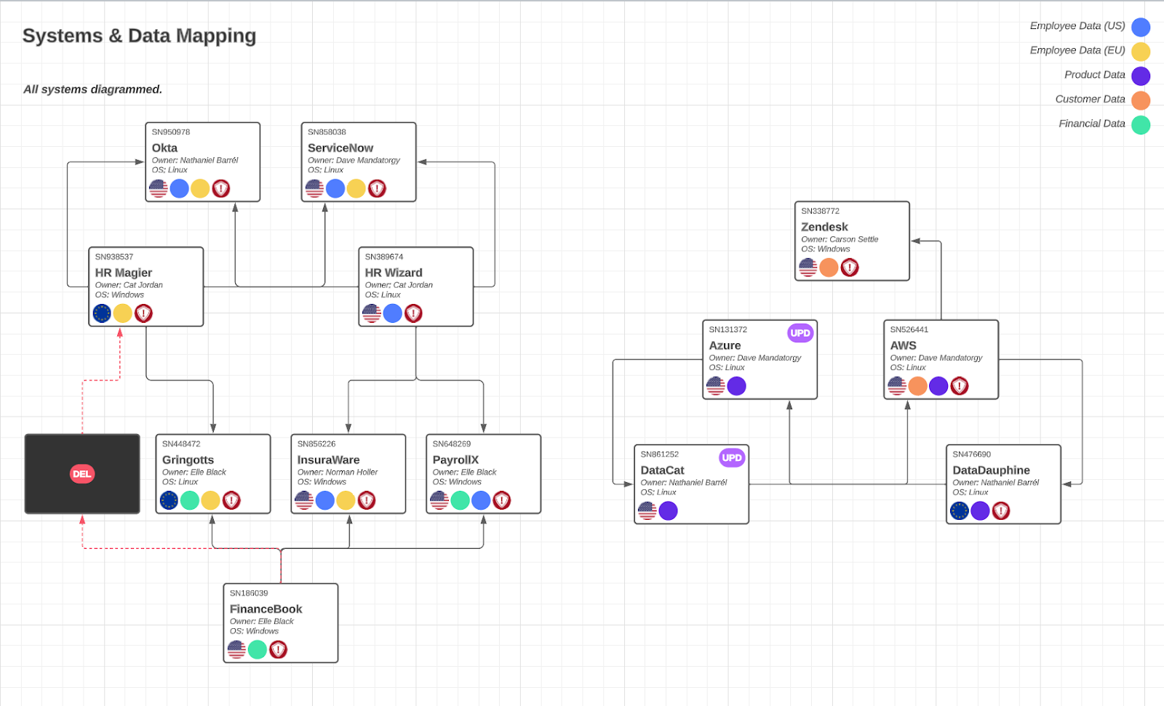Select the Employee Data (US) blue legend swatch
Screen dimensions: 1164x706
[1141, 27]
